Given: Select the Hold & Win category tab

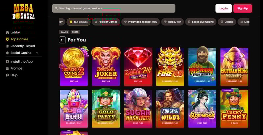Looking at the screenshot, I should 172,22.
